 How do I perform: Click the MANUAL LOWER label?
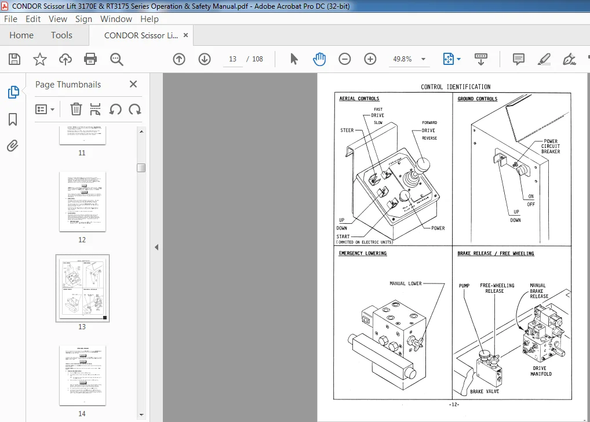click(x=406, y=283)
